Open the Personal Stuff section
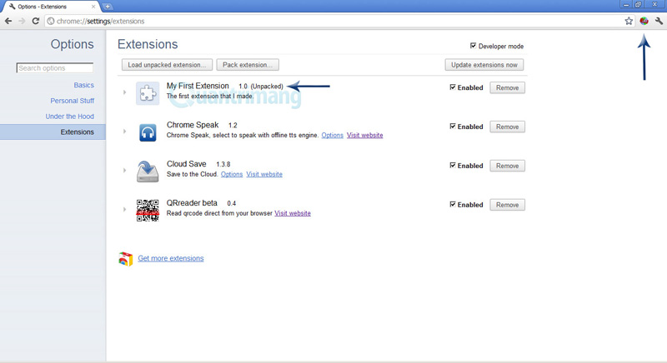 pyautogui.click(x=73, y=101)
